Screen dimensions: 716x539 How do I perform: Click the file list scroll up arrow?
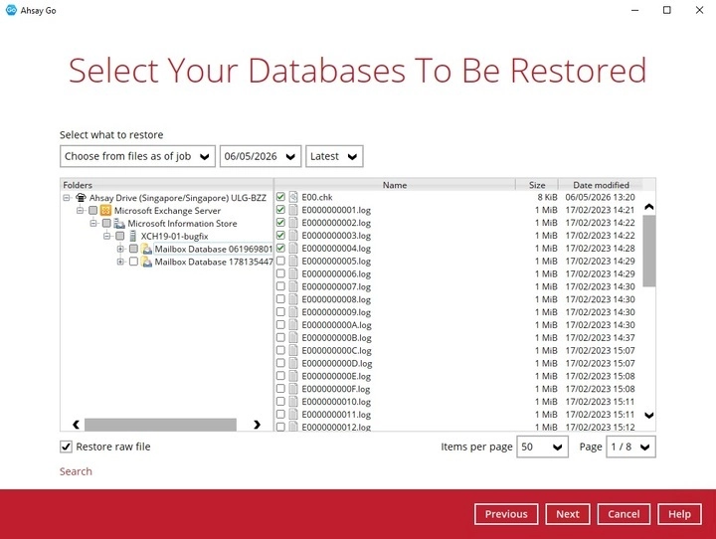click(648, 207)
